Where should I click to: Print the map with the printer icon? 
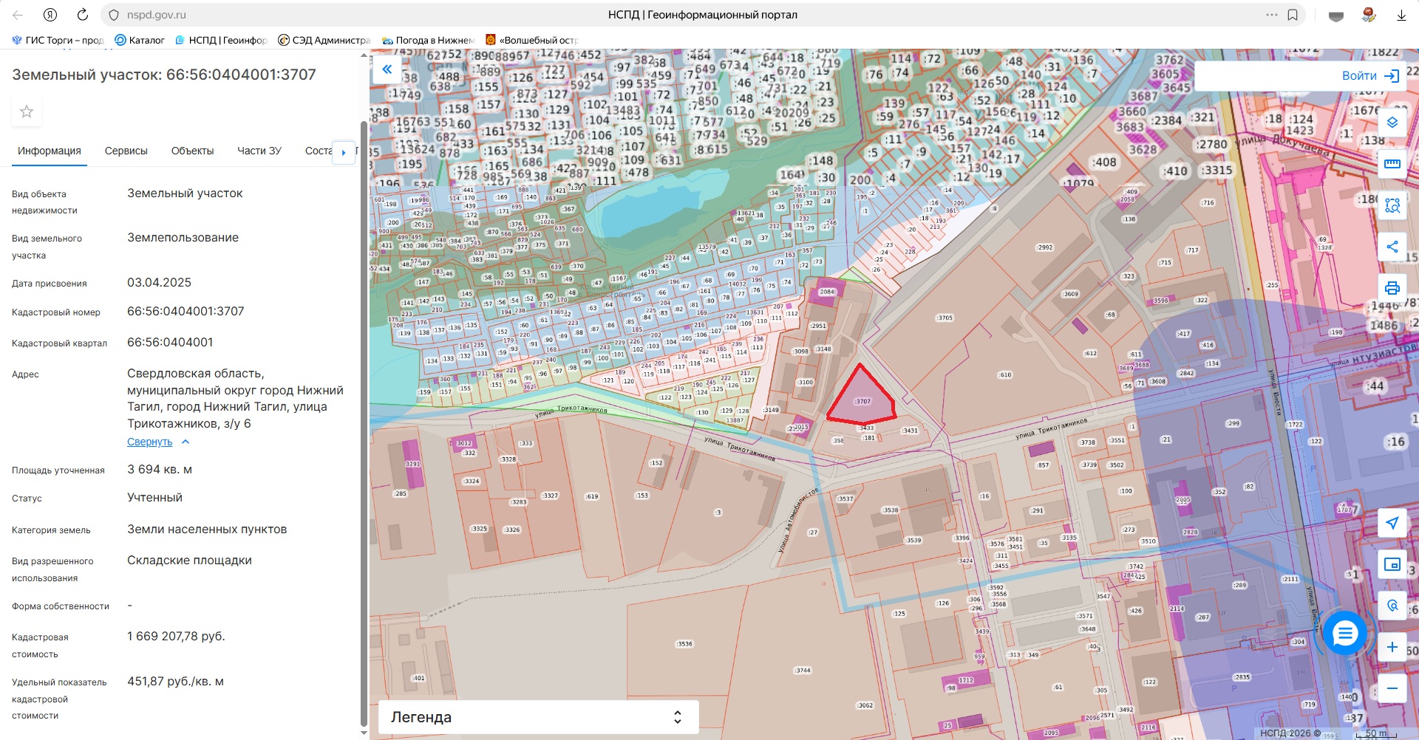pyautogui.click(x=1392, y=288)
